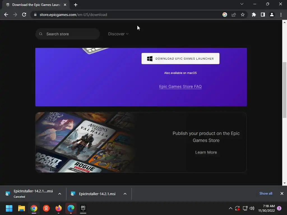
Task: View site info via the padlock icon
Action: point(35,15)
